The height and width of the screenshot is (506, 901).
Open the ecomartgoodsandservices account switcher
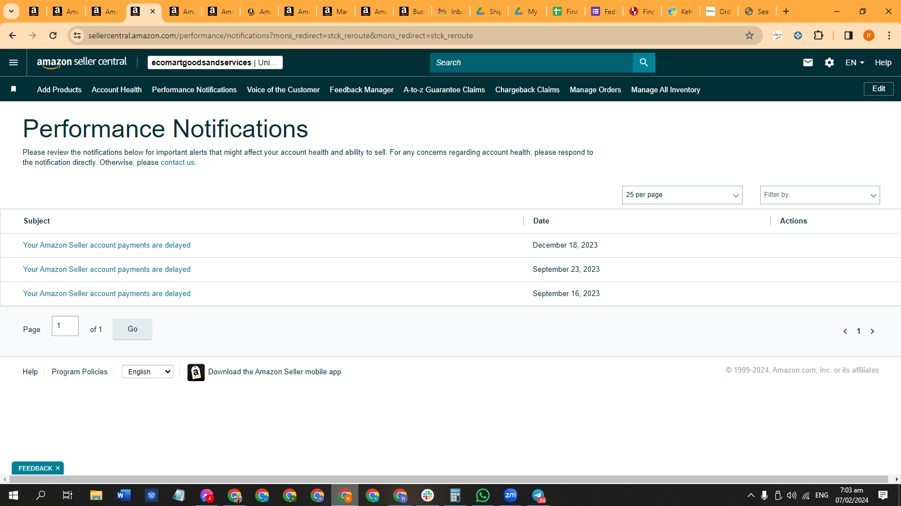coord(215,62)
